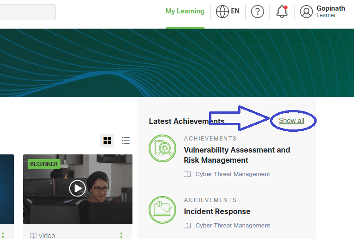Screen dimensions: 354x239
Task: Open the Incident Response badge icon
Action: pos(162,210)
